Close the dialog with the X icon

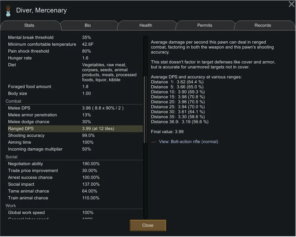click(292, 4)
